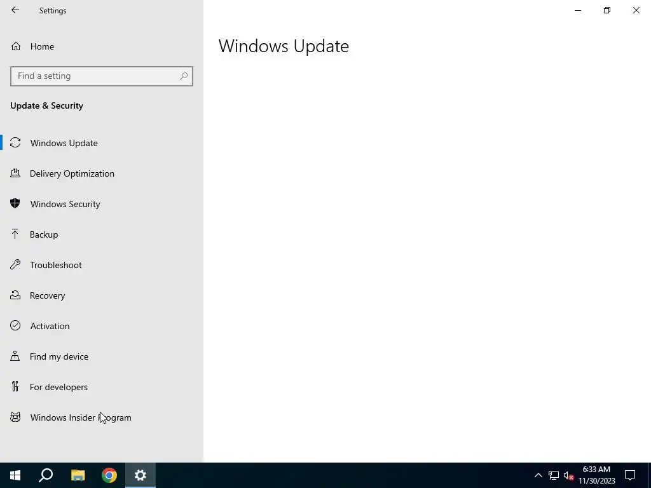651x488 pixels.
Task: Open the Recovery settings page
Action: 47,295
